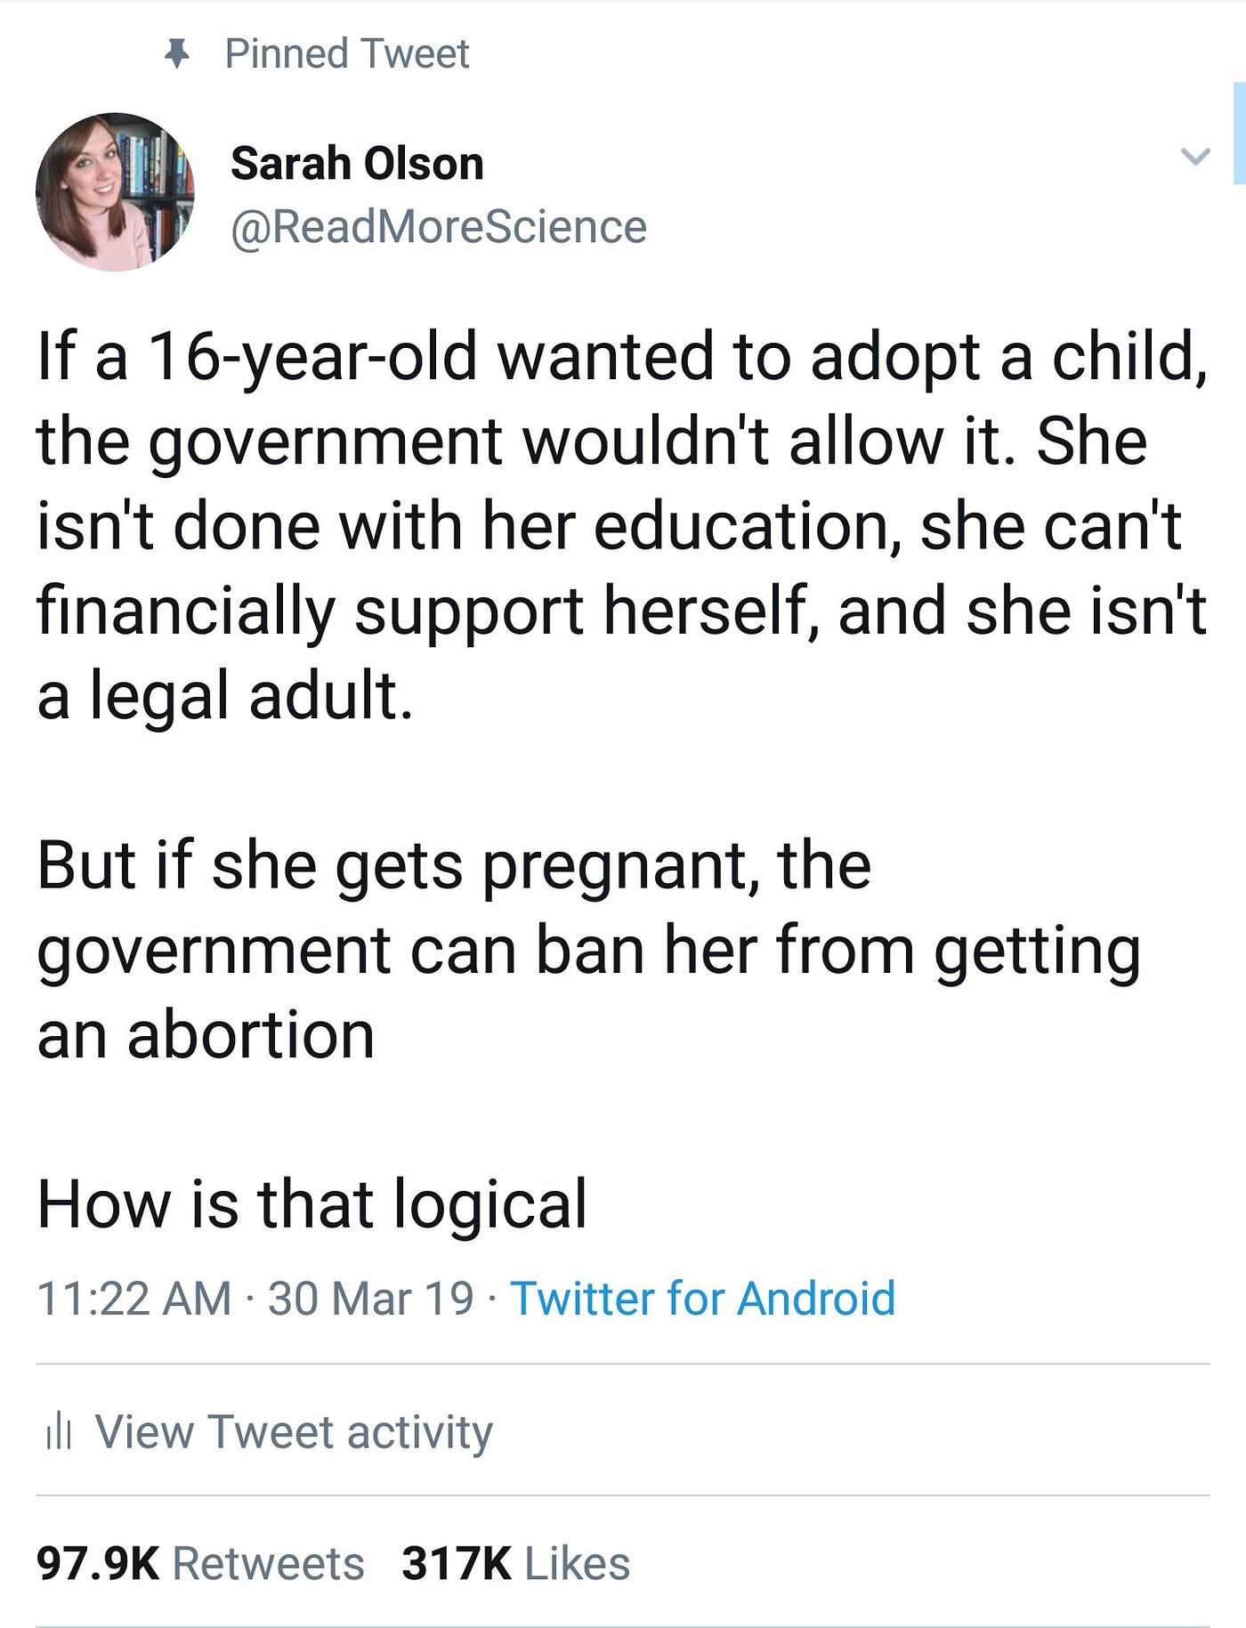This screenshot has width=1246, height=1628.
Task: Open Sarah Olson's profile photo
Action: coord(115,192)
